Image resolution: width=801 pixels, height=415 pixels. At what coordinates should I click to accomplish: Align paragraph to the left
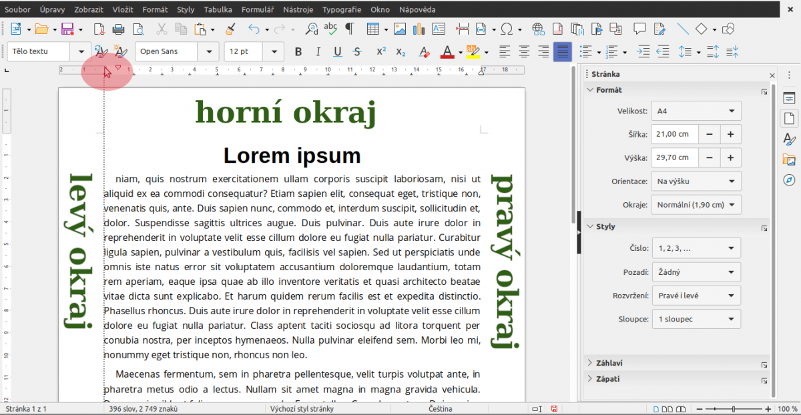click(505, 52)
